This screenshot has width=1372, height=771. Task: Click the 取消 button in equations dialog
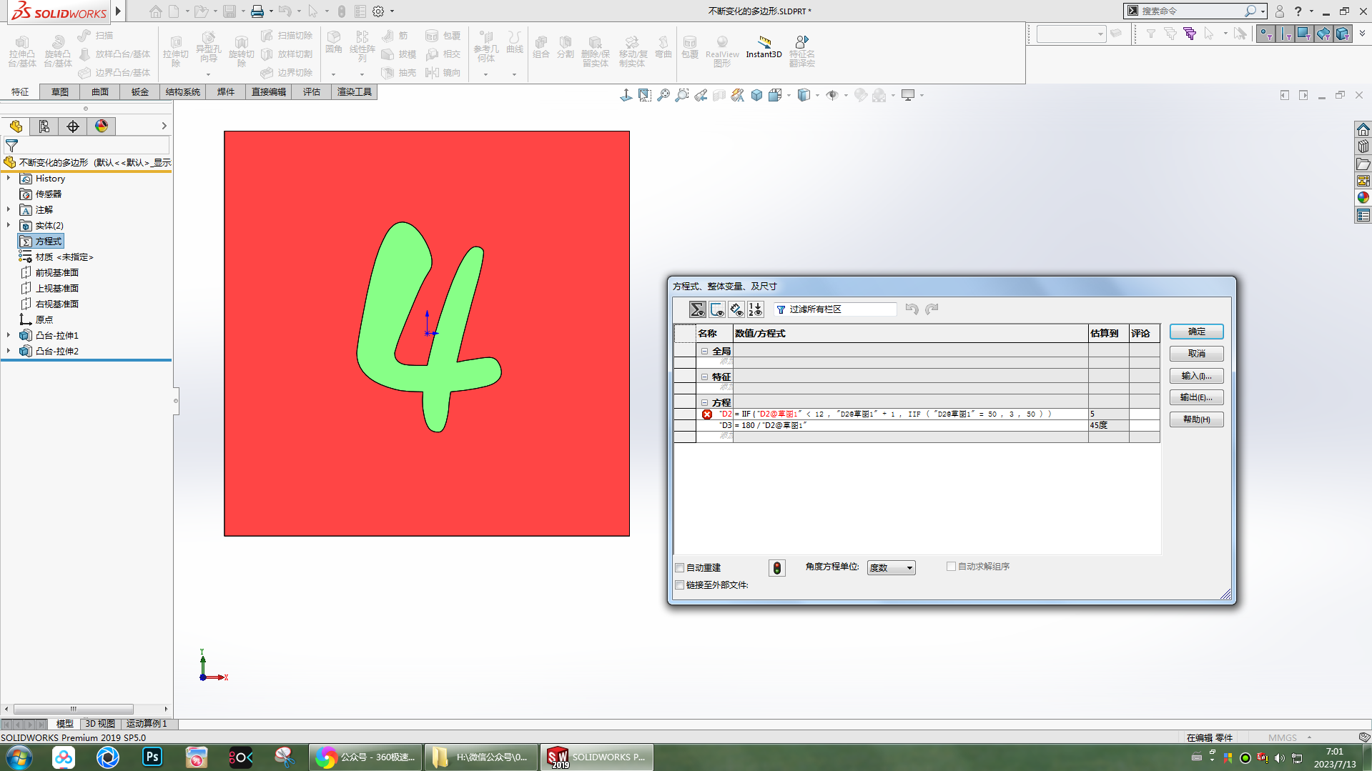click(x=1197, y=354)
